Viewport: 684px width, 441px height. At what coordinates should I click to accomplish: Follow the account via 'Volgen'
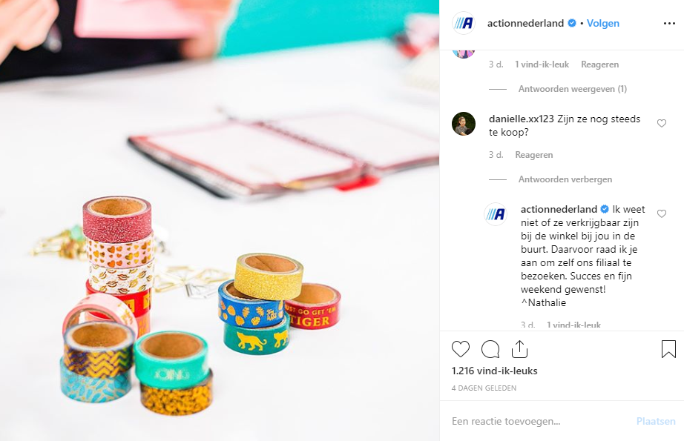(x=603, y=24)
